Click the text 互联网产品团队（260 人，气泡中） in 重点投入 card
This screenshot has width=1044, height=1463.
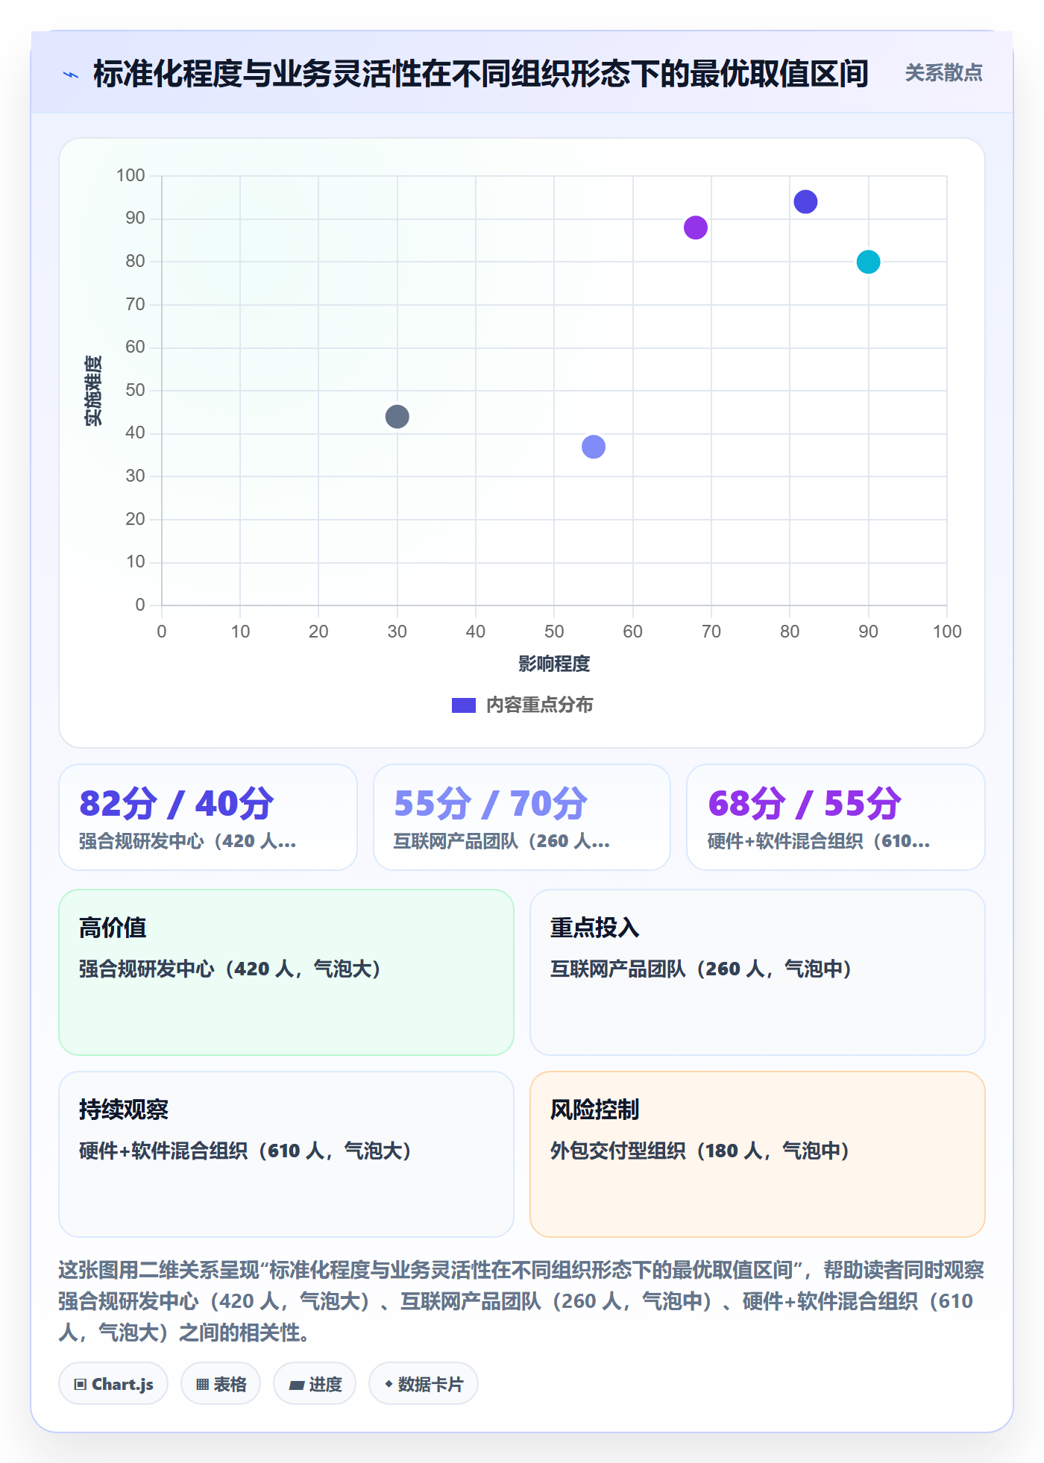701,969
